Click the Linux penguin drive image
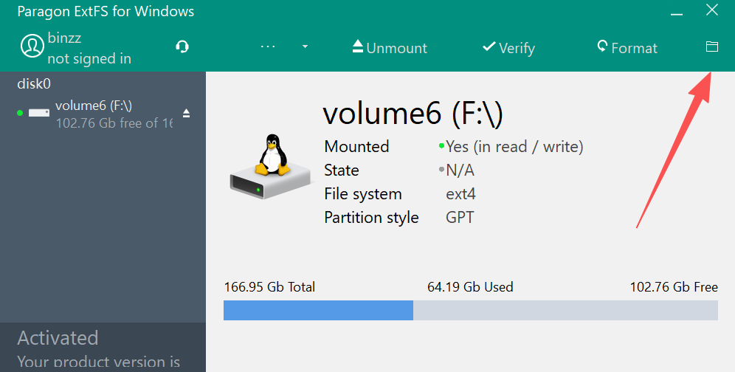The image size is (735, 372). click(271, 167)
